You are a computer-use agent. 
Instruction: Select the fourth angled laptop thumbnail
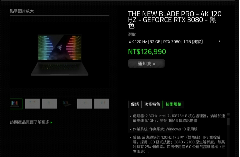67,104
